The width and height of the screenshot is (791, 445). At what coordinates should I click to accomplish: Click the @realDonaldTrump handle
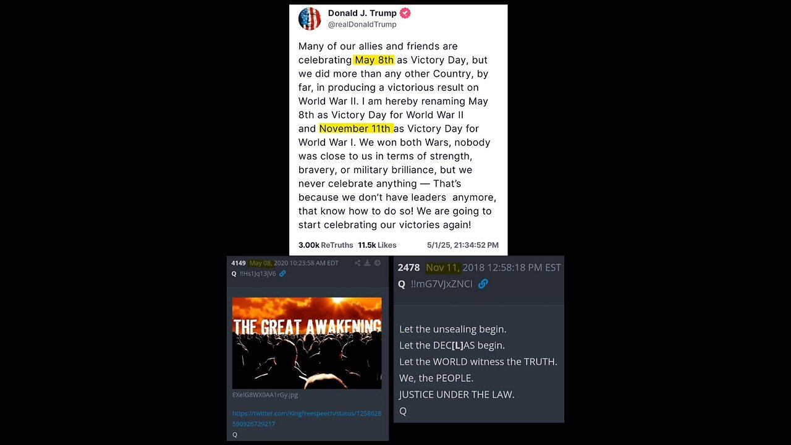click(x=362, y=25)
